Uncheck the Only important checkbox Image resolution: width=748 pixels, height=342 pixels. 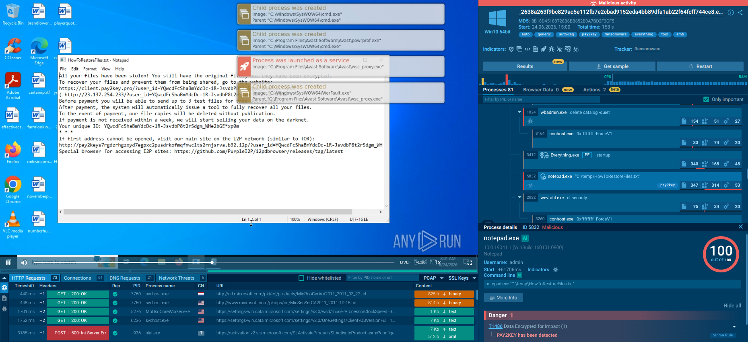click(706, 99)
